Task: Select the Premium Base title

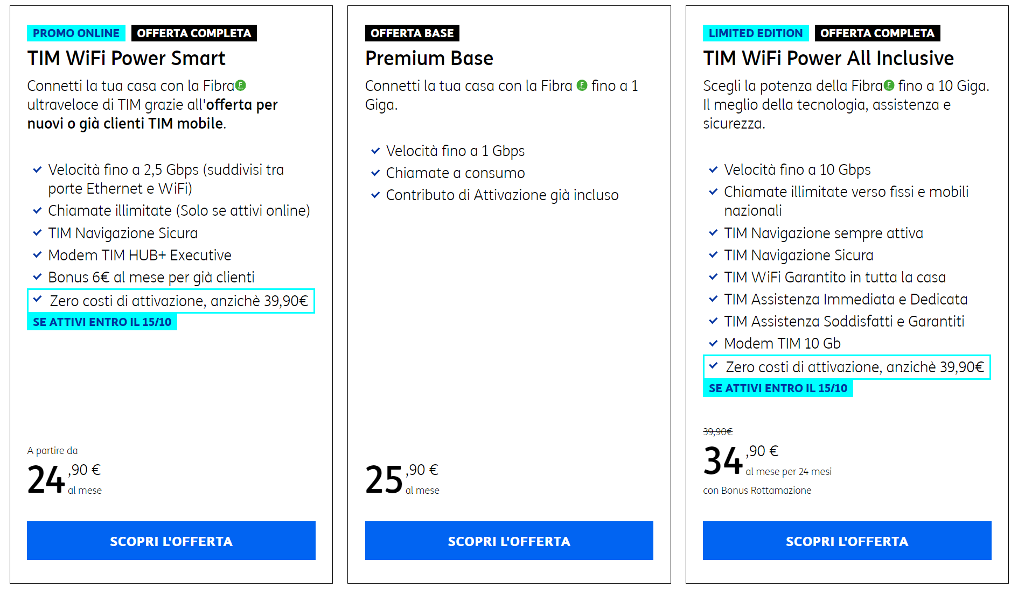Action: click(429, 58)
